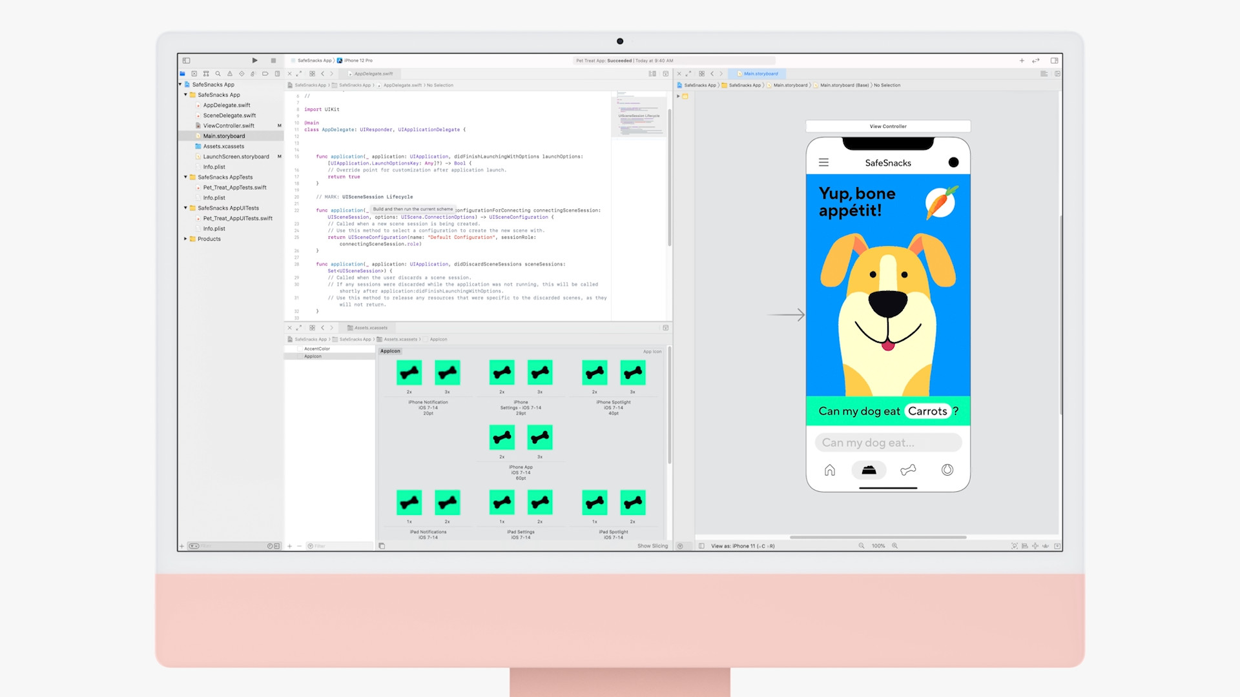The image size is (1240, 697).
Task: Switch to the AppDelegate.swift editor tab
Action: coord(373,74)
